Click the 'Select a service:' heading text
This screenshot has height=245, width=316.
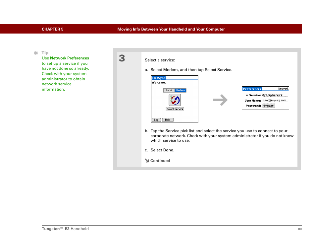coord(160,60)
